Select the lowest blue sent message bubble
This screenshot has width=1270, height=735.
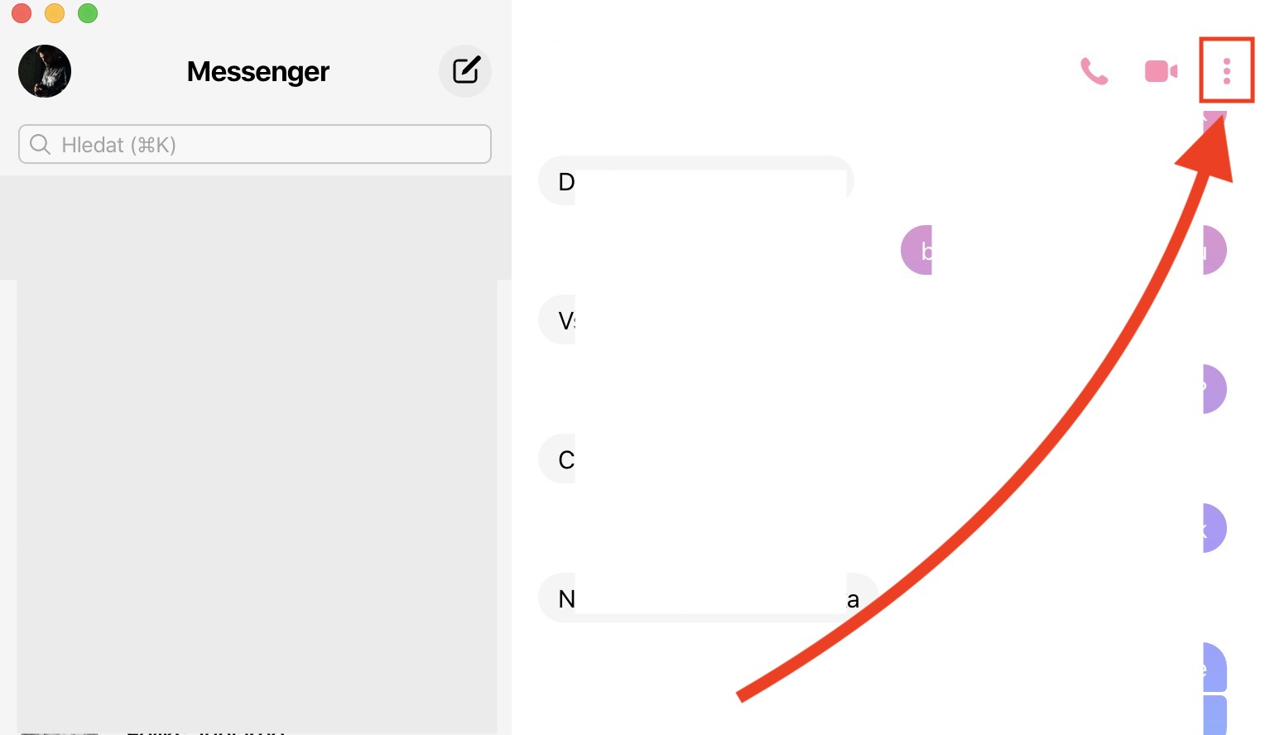click(x=1214, y=717)
